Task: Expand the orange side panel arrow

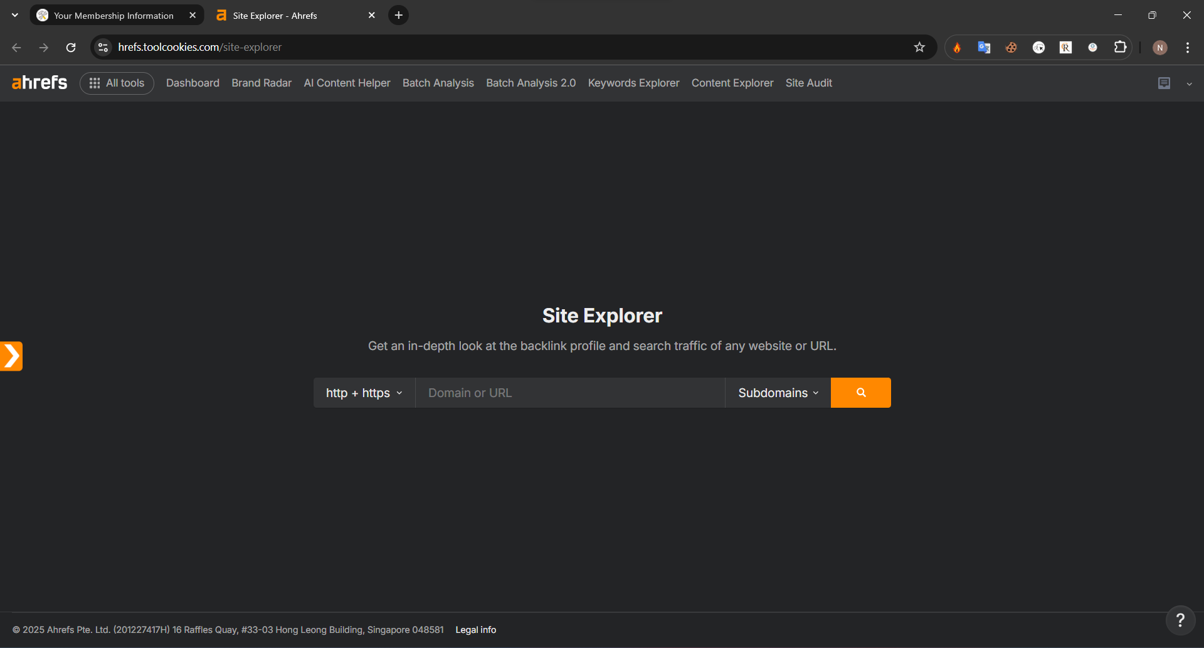Action: [11, 356]
